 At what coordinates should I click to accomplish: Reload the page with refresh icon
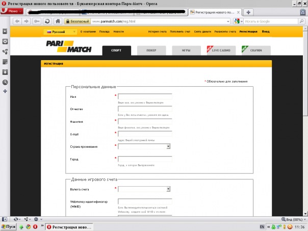(47, 21)
